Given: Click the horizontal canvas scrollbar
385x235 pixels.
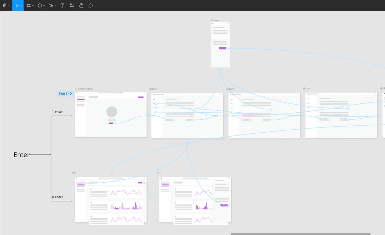Looking at the screenshot, I should point(301,234).
